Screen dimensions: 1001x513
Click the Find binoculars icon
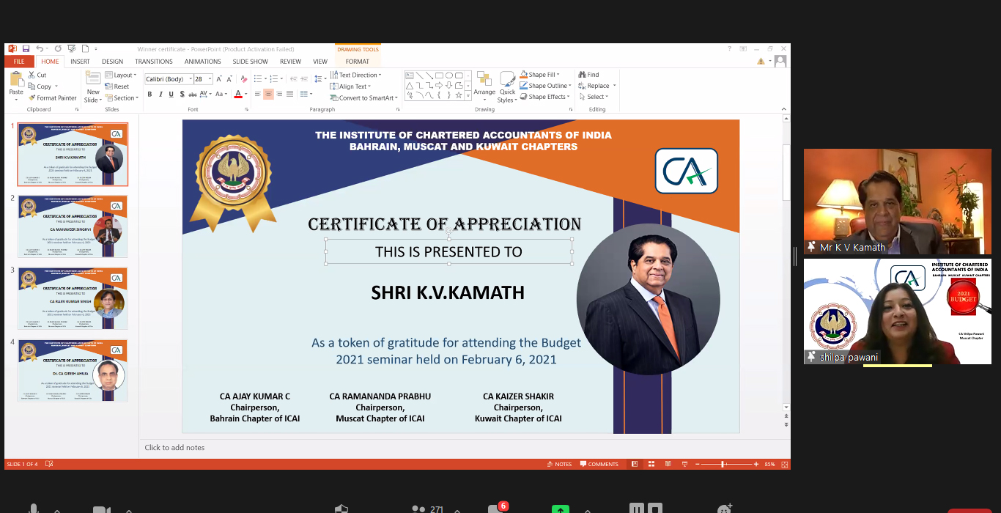pos(583,75)
